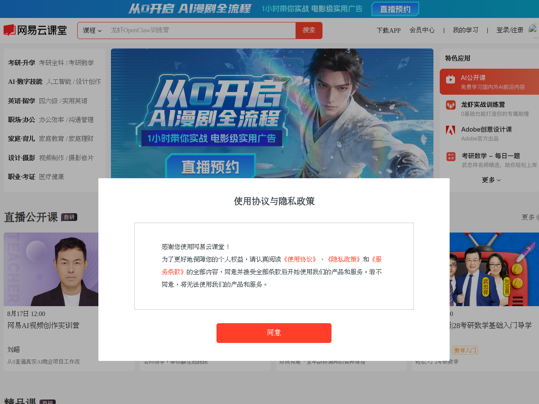Click the 刘超 teacher course thumbnail
The image size is (539, 404).
[x=51, y=269]
